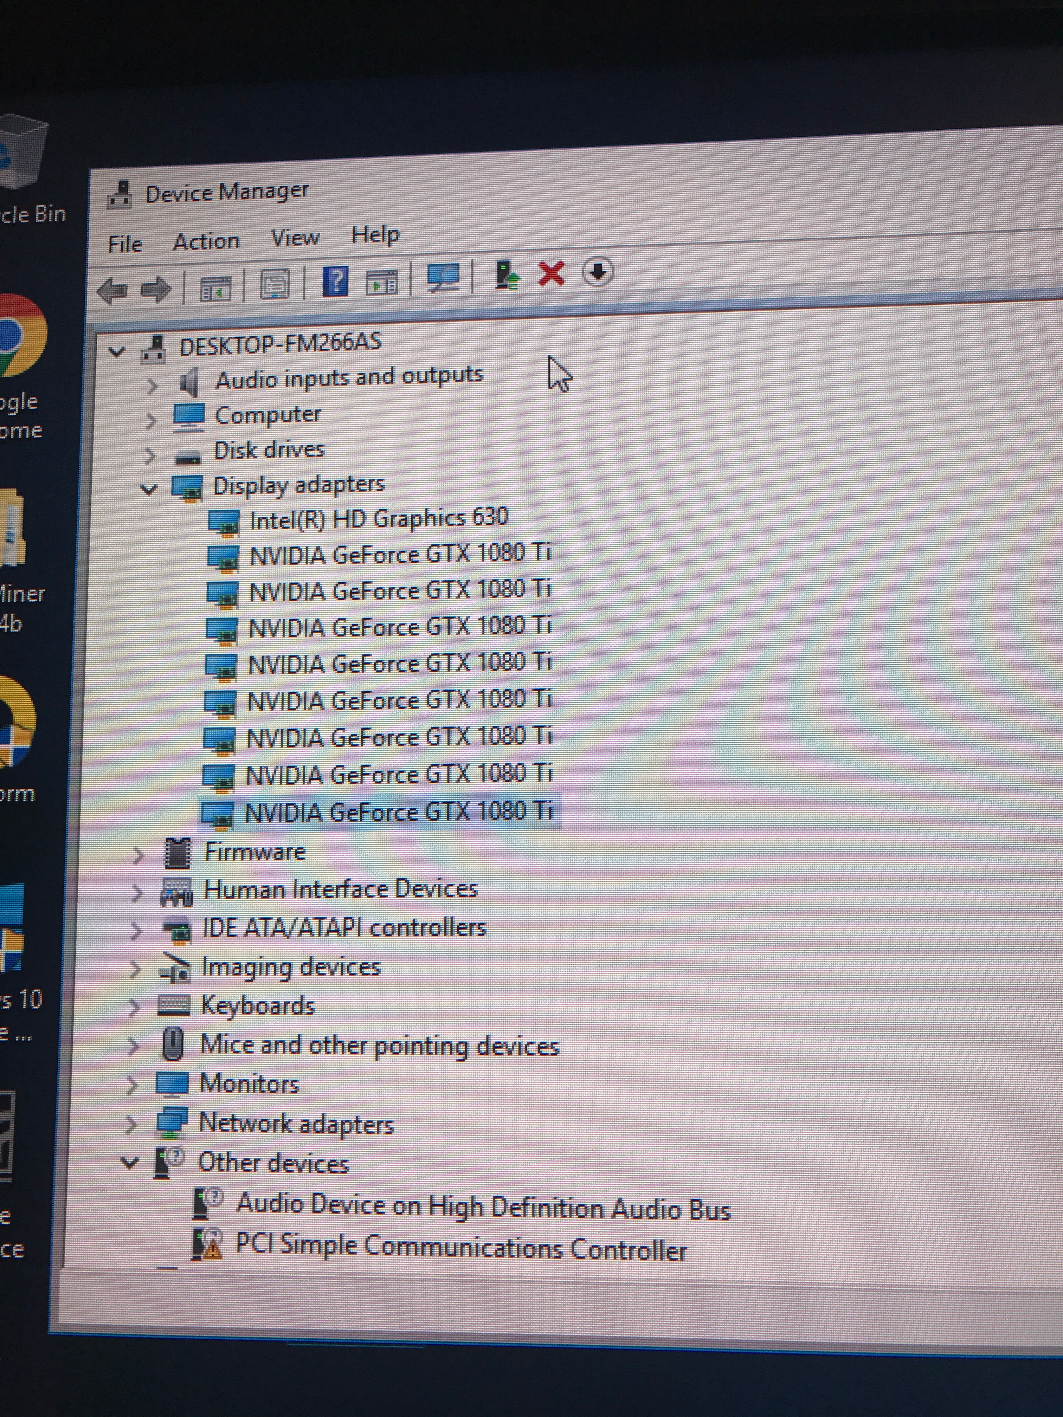Click the Device Manager title bar icon

point(119,195)
